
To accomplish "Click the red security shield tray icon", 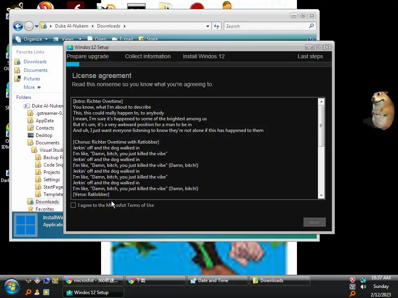I will 352,280.
